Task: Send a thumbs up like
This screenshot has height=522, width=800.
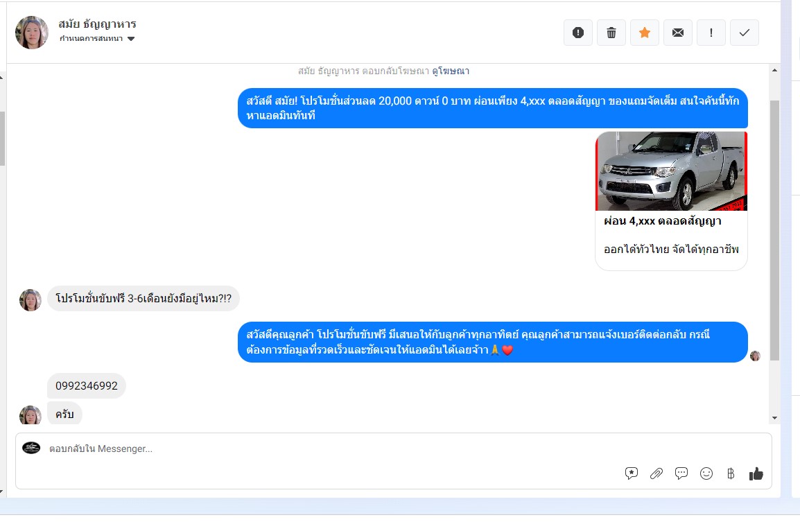Action: pos(756,473)
